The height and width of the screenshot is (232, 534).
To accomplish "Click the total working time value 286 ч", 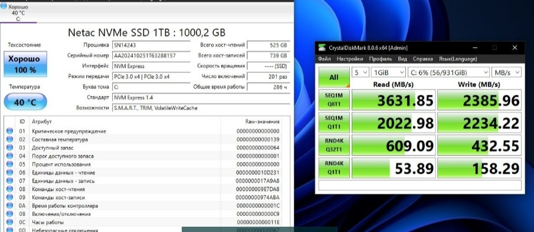I will point(268,87).
